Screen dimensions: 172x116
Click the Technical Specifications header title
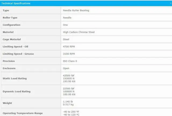(x=16, y=3)
